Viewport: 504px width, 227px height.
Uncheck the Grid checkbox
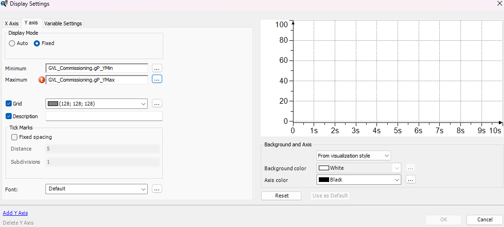[x=8, y=104]
